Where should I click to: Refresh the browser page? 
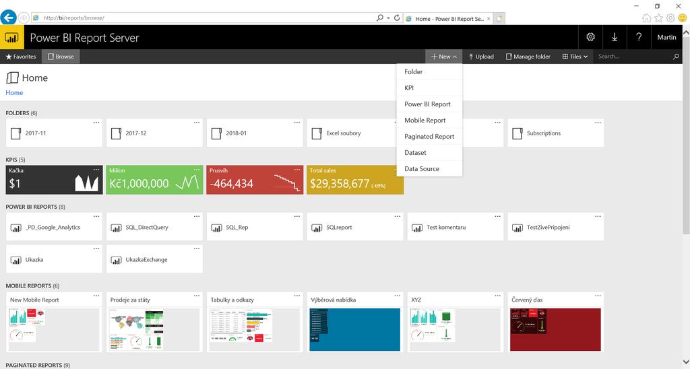coord(397,18)
